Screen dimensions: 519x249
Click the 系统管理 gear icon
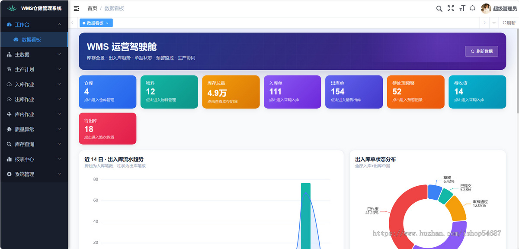pos(9,174)
